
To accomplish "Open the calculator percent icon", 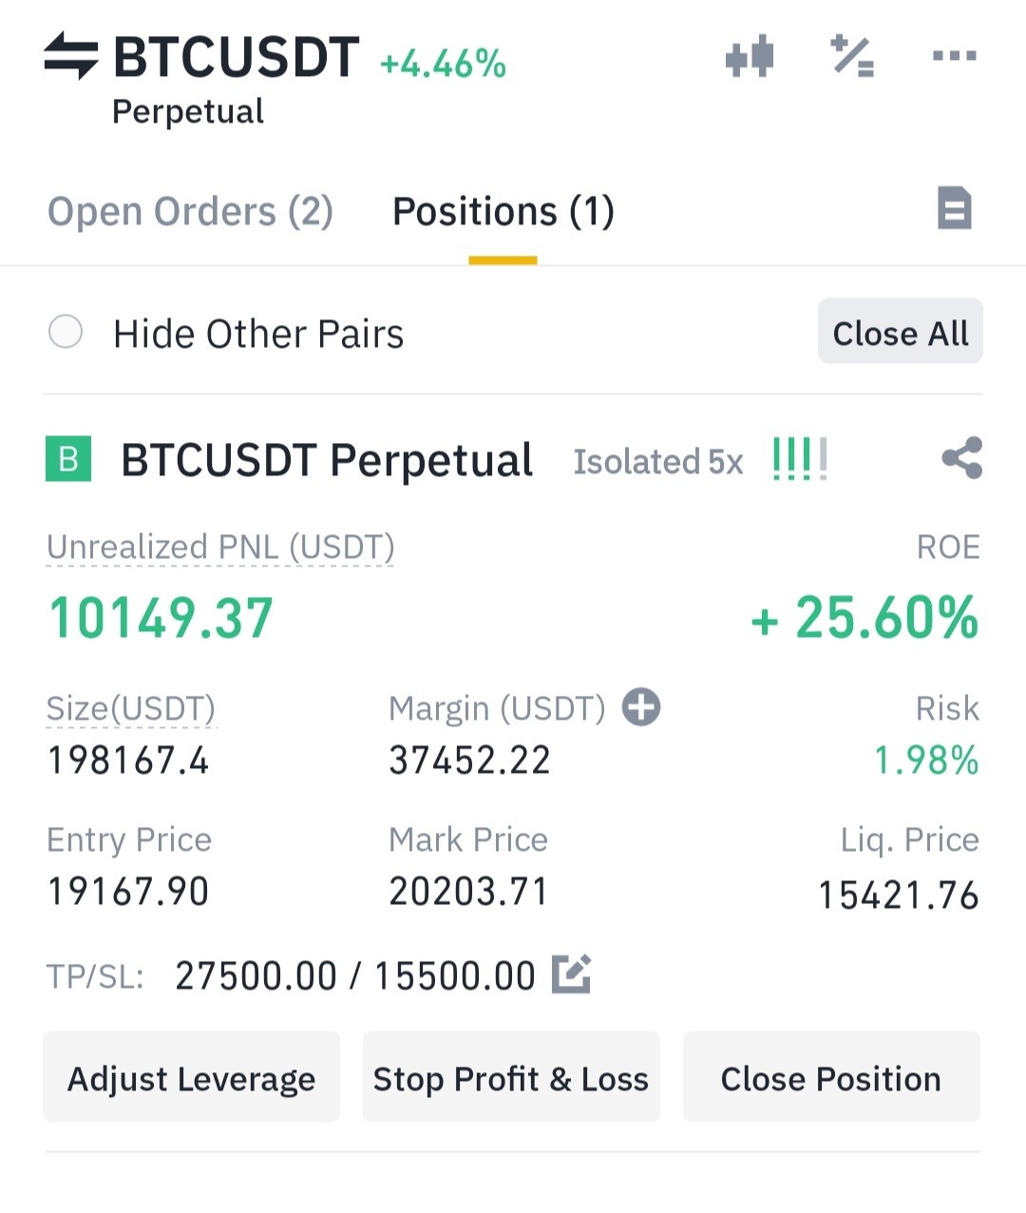I will pos(852,56).
